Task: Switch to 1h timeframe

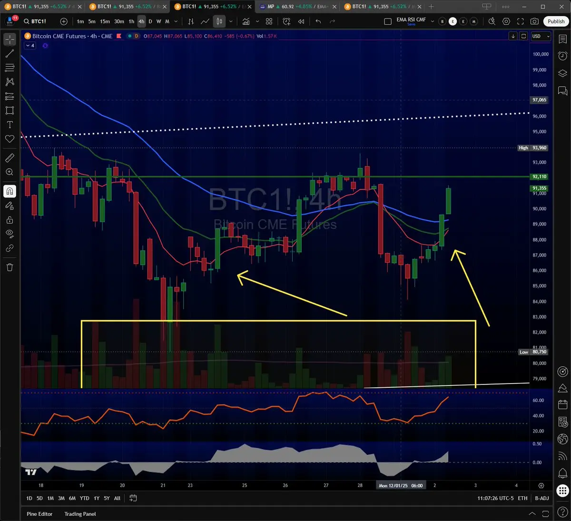Action: (x=131, y=21)
